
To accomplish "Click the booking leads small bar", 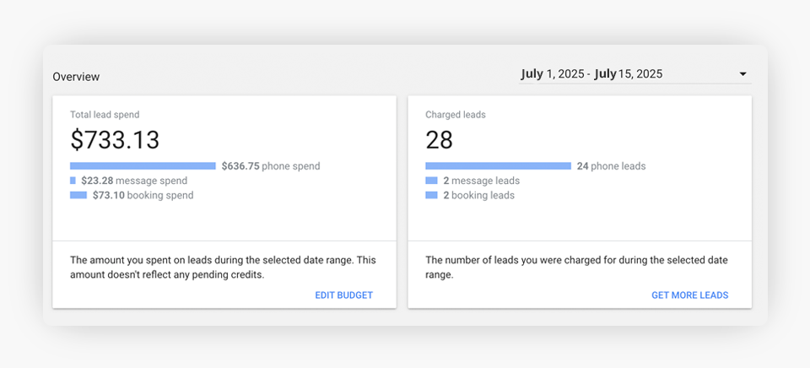I will coord(431,195).
